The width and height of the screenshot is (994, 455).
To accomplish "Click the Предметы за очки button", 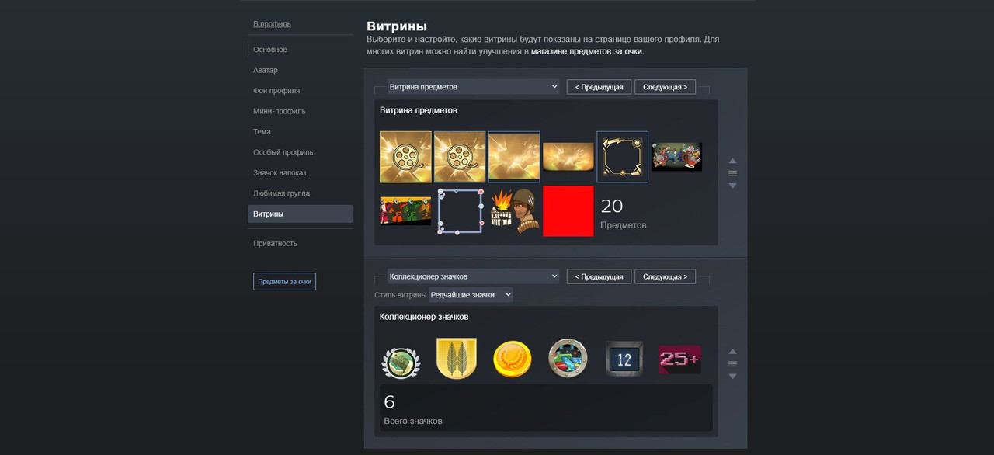I will (x=284, y=282).
